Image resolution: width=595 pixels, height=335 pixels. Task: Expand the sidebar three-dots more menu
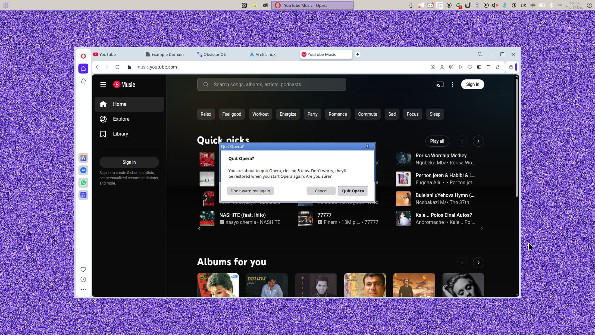point(83,289)
